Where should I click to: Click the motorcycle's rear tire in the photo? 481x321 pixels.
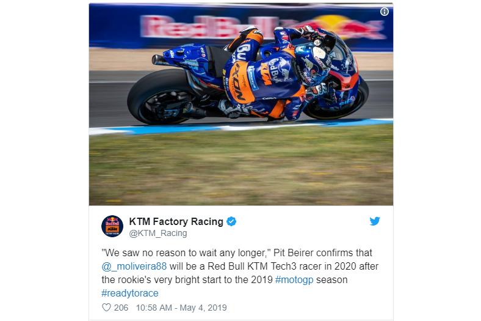tap(161, 97)
